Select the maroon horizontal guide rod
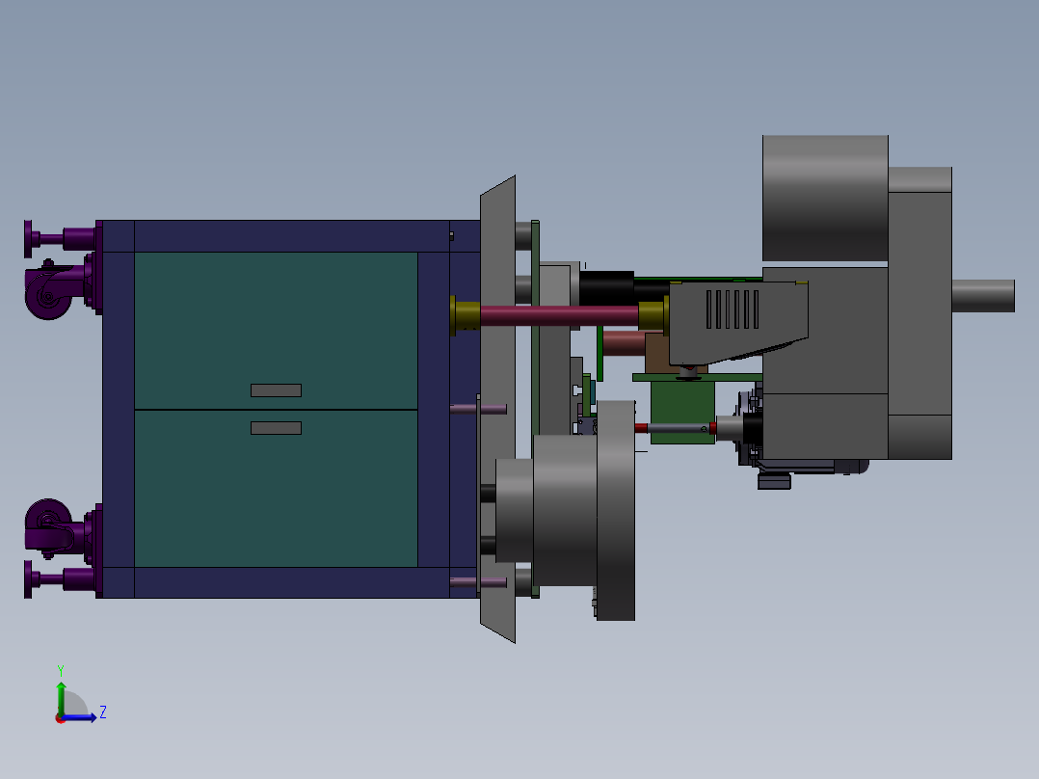The width and height of the screenshot is (1039, 779). [559, 315]
